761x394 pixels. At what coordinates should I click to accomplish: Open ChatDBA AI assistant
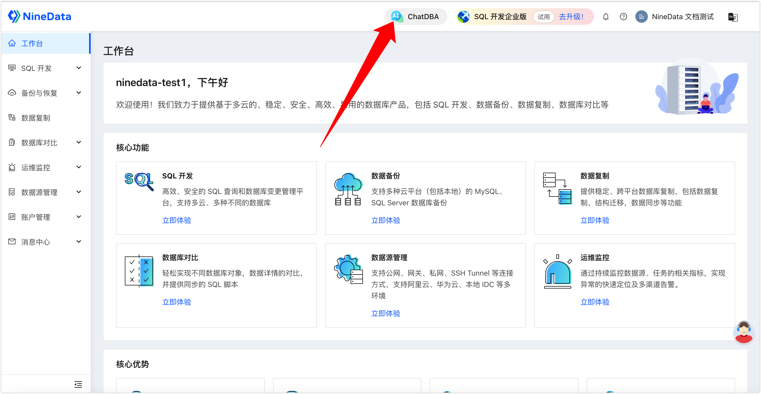(x=416, y=17)
